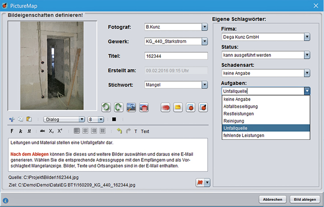Click in the description text area
Image resolution: width=324 pixels, height=207 pixels.
point(108,155)
